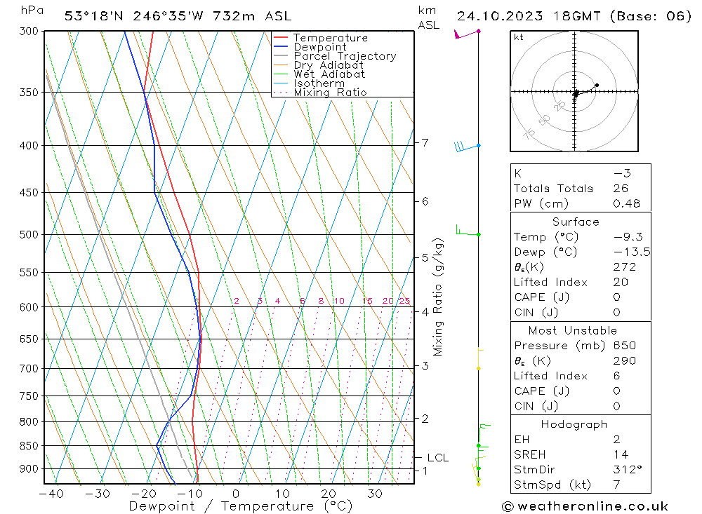Click the SREH value 14
702x514 pixels.
click(x=621, y=454)
